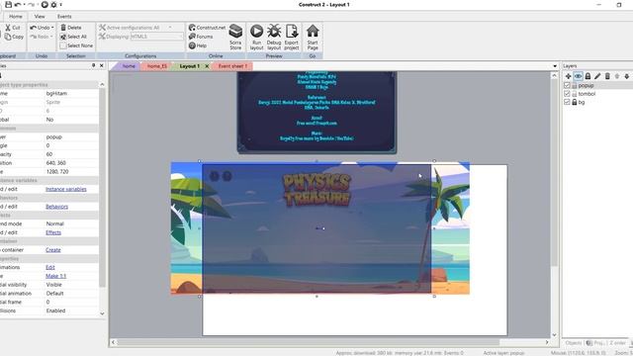Image resolution: width=633 pixels, height=356 pixels.
Task: Click the Save icon in quick access toolbar
Action: click(x=8, y=4)
